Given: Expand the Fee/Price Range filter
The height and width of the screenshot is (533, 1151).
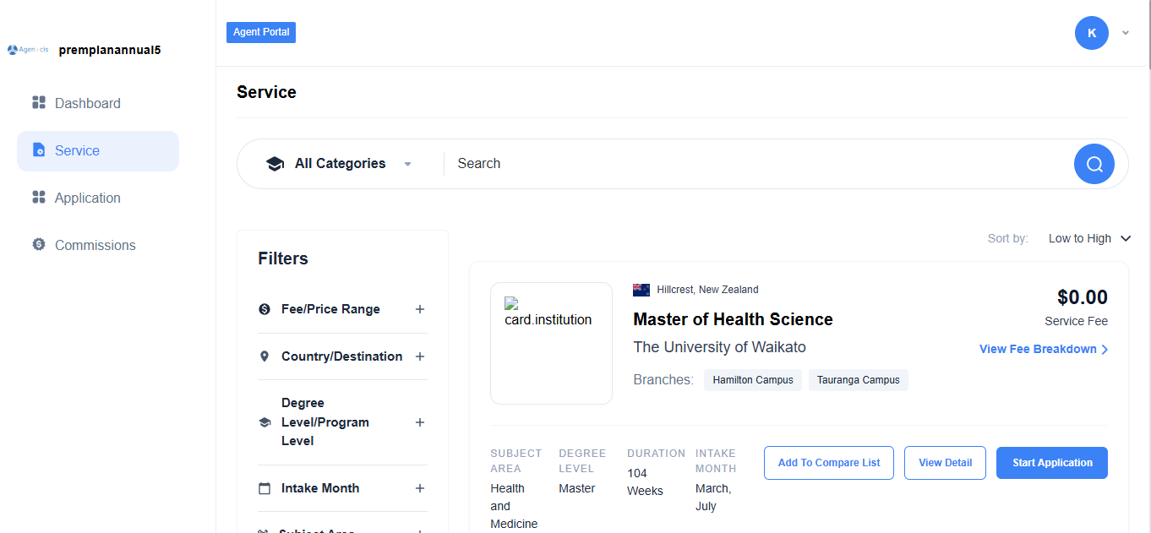Looking at the screenshot, I should (420, 309).
